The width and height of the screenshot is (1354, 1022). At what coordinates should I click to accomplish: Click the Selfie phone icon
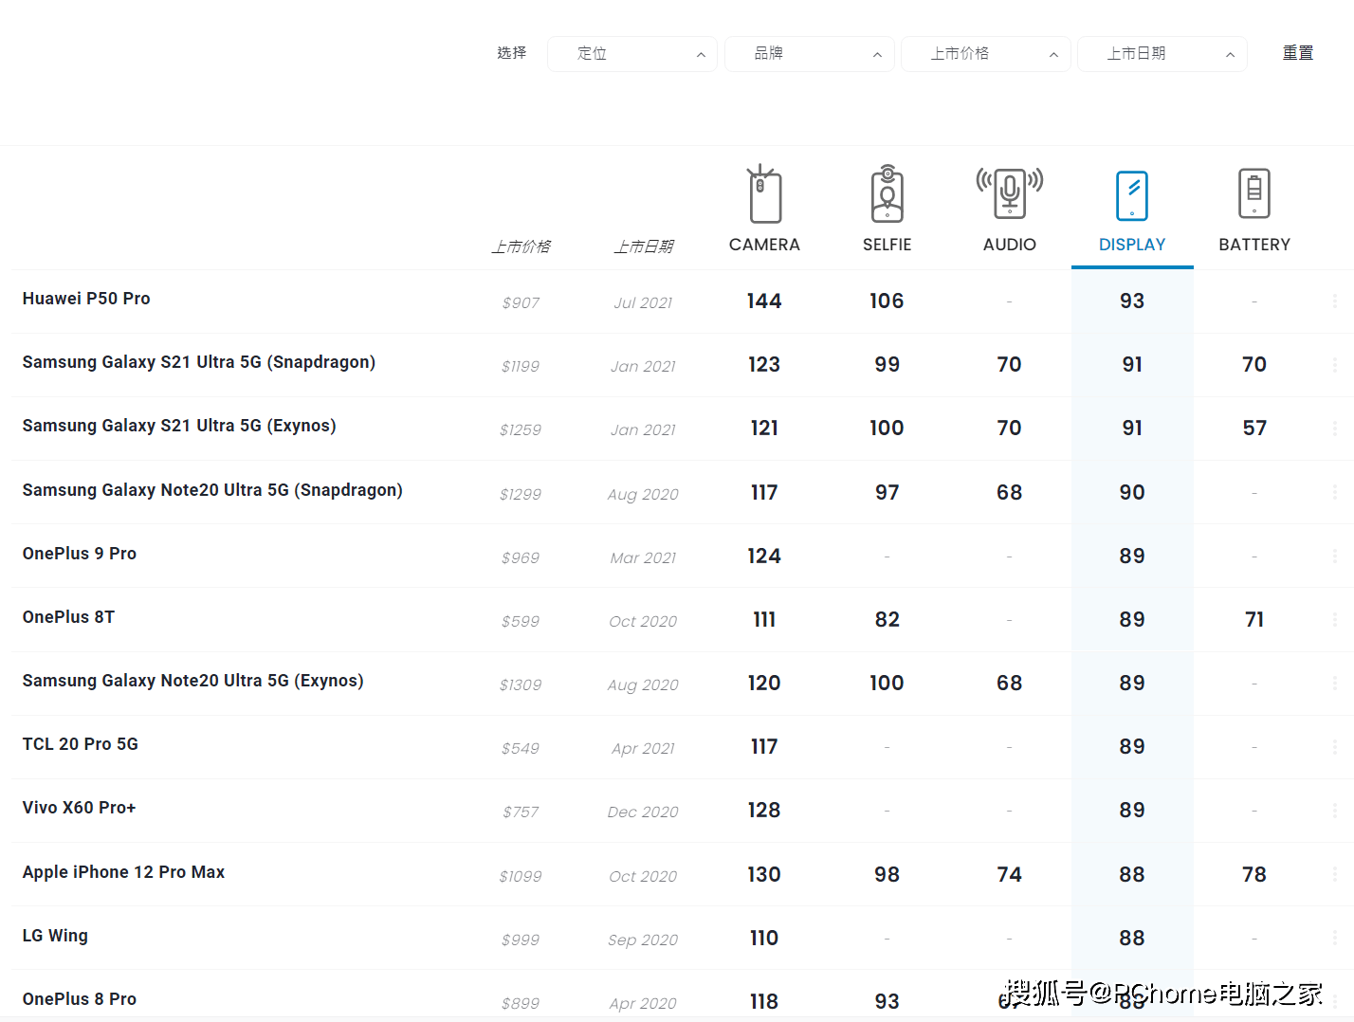[887, 194]
